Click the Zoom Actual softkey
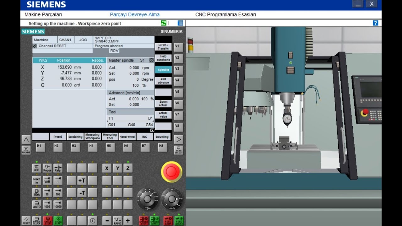 click(163, 104)
